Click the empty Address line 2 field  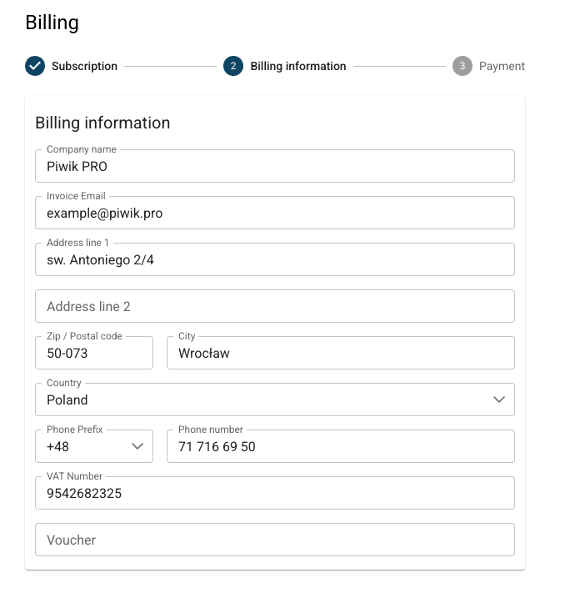click(x=274, y=306)
